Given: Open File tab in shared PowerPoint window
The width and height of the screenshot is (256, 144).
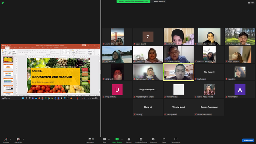Looking at the screenshot, I should (x=3, y=48).
